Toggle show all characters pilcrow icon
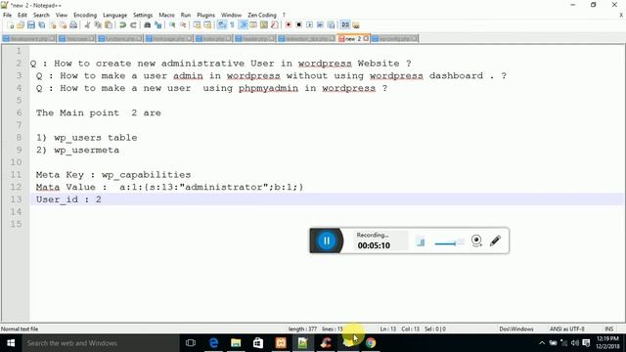626x352 pixels. (233, 25)
